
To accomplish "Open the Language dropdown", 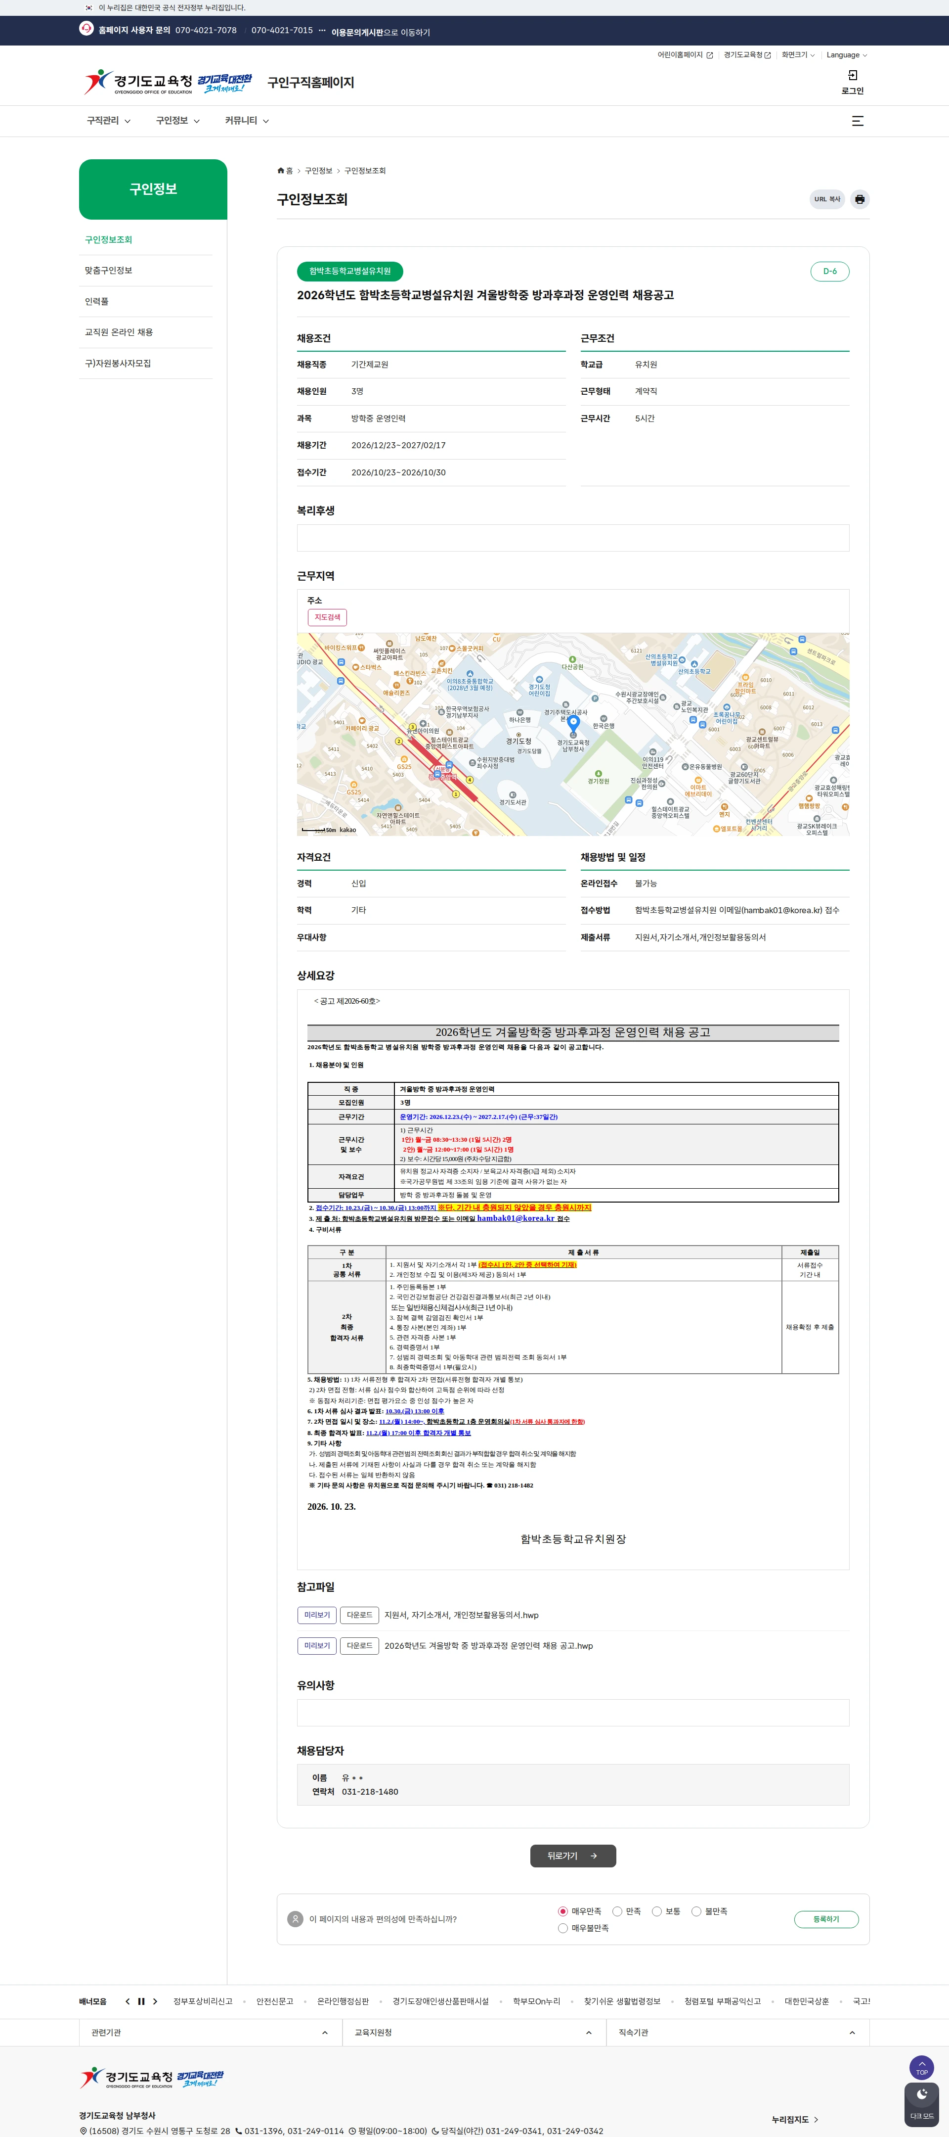I will click(846, 55).
